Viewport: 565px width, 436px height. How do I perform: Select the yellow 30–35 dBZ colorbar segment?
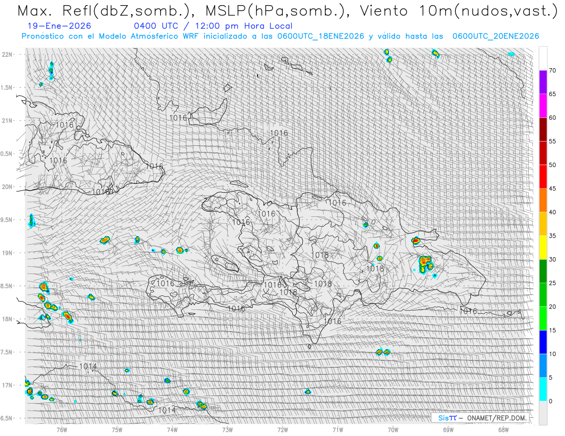543,247
